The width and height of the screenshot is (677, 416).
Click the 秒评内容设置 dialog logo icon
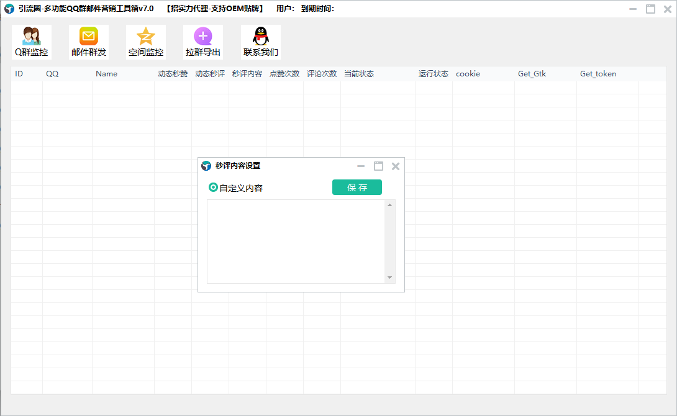coord(206,166)
